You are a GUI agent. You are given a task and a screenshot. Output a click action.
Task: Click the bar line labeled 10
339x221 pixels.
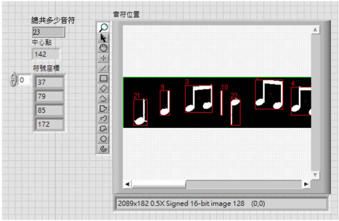(x=221, y=103)
